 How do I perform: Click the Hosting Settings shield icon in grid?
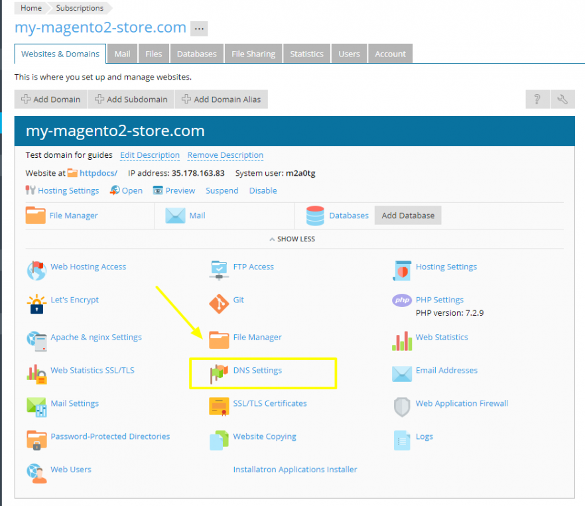click(x=402, y=271)
